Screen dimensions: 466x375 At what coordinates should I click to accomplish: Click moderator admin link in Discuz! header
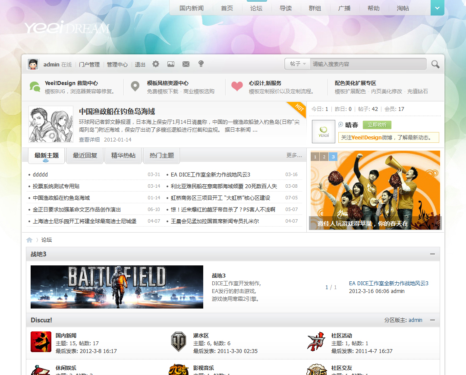[415, 320]
